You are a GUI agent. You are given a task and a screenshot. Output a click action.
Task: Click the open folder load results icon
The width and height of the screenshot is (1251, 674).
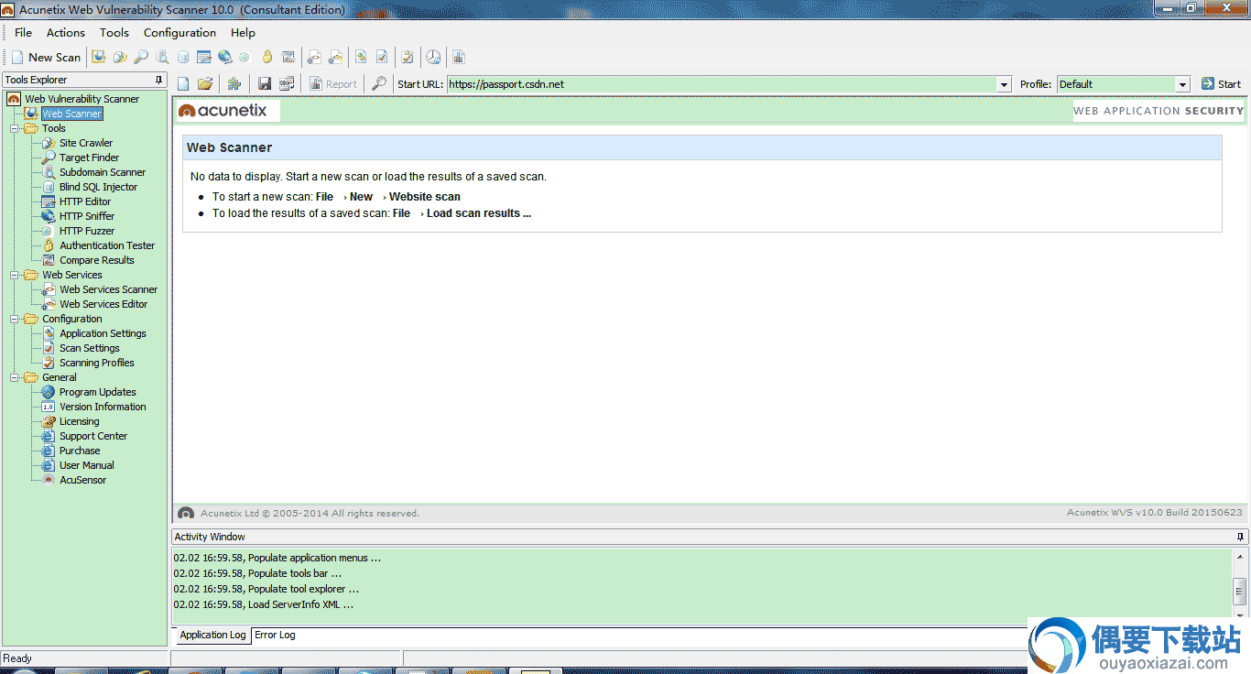coord(205,84)
